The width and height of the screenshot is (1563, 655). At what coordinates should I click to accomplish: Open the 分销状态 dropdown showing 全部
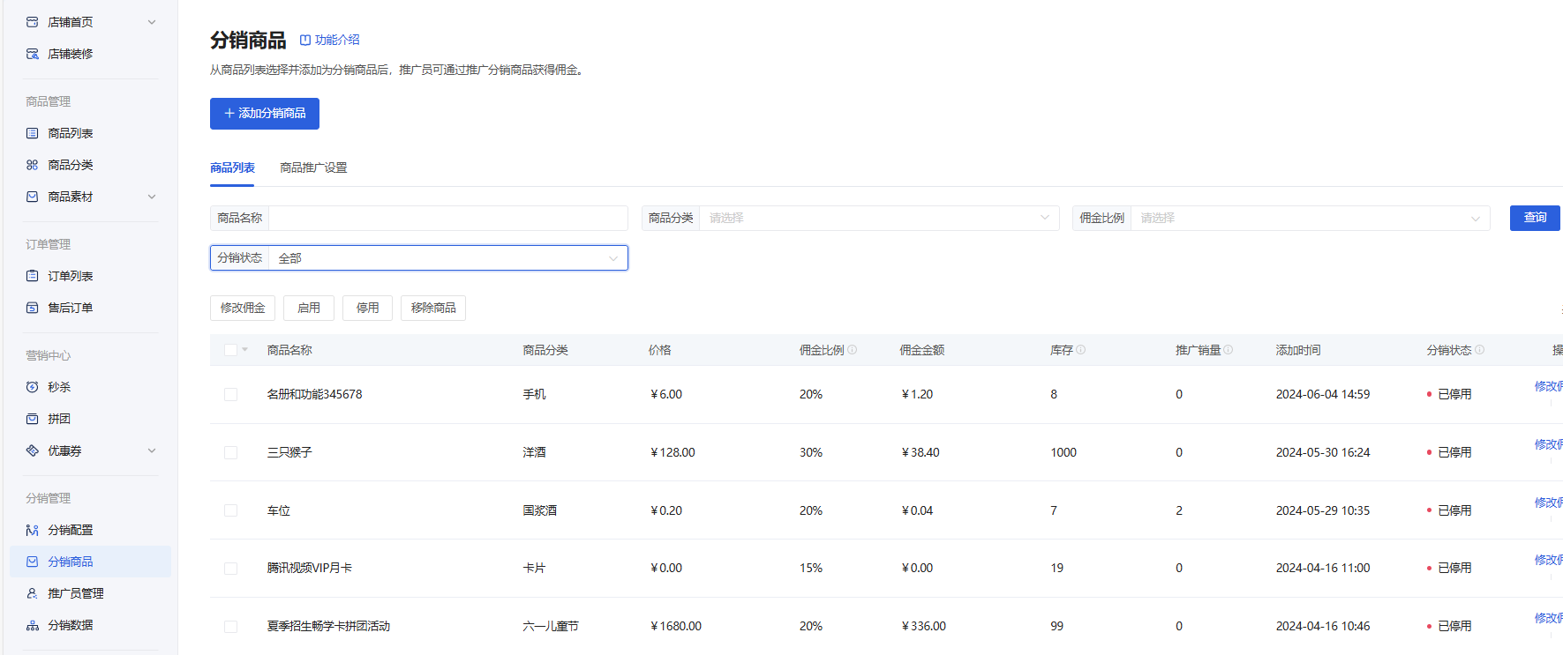(x=448, y=258)
